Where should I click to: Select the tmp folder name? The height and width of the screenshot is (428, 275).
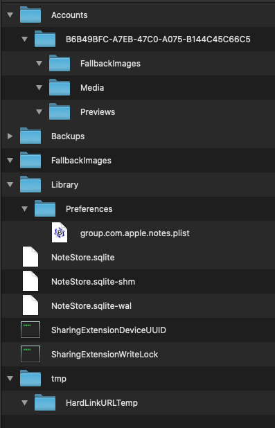tap(59, 379)
